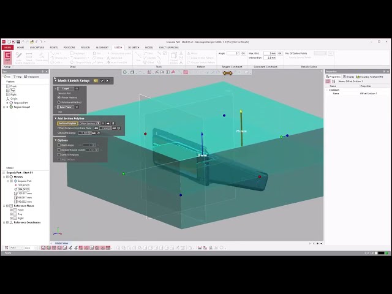Toggle visibility of Right reference plane in Model tree
This screenshot has height=294, width=392.
coord(11,218)
